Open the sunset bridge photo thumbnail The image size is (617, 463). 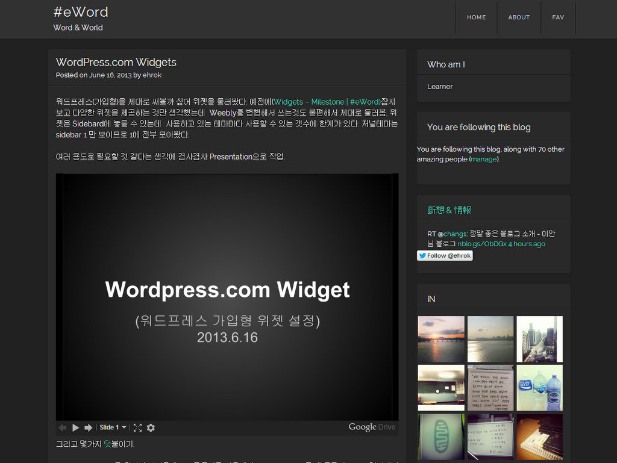pyautogui.click(x=441, y=339)
